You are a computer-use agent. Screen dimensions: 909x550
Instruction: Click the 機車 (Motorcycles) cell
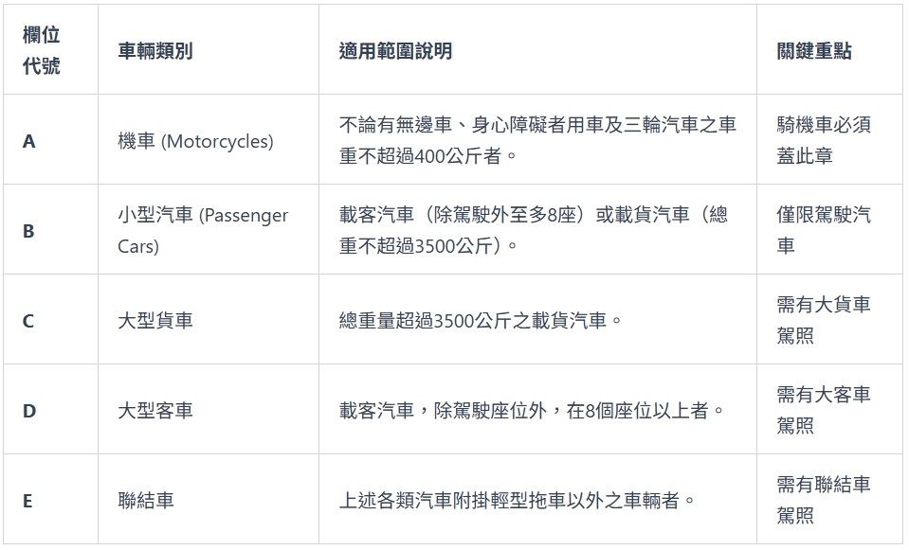point(195,141)
